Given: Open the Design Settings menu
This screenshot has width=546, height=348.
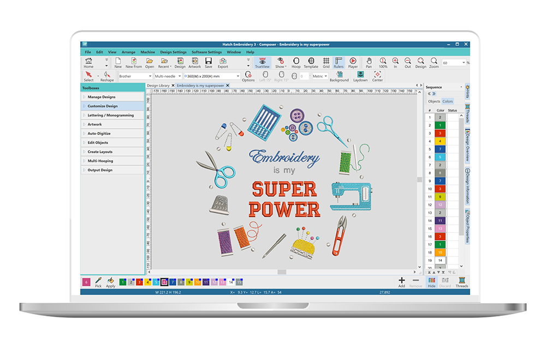Looking at the screenshot, I should tap(173, 52).
